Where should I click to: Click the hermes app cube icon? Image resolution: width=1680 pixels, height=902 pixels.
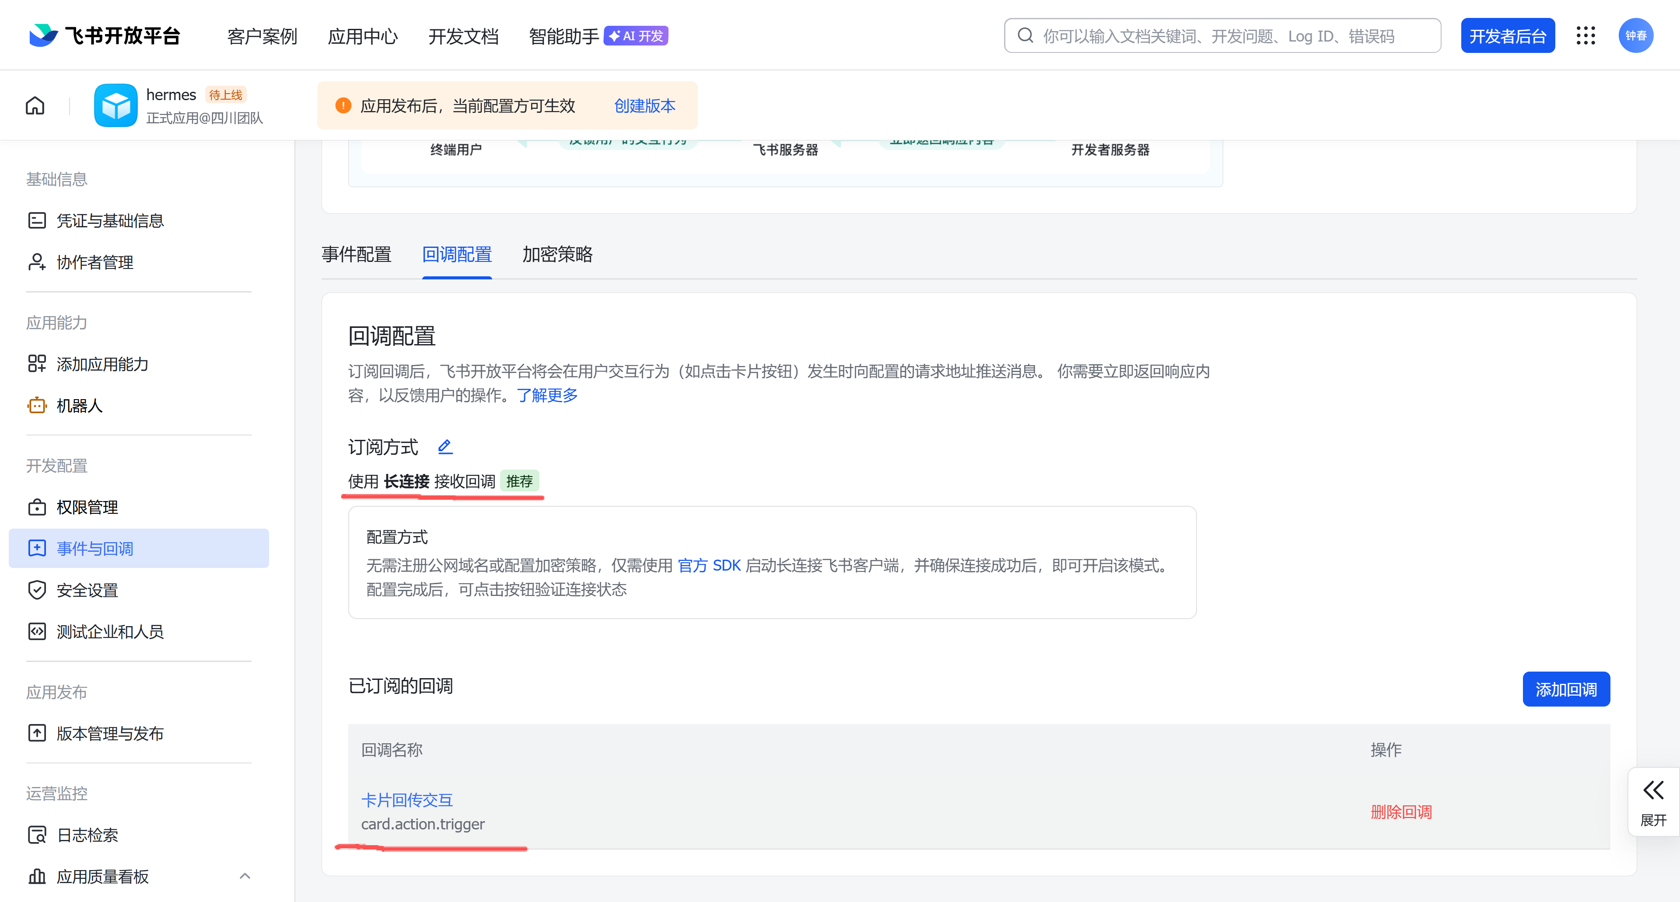(x=115, y=105)
